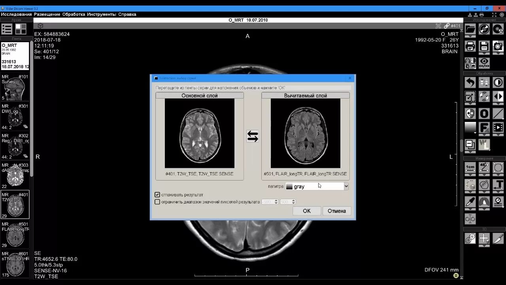The image size is (506, 285).
Task: Click the gray gradient palette swatch in toolbar
Action: [470, 127]
